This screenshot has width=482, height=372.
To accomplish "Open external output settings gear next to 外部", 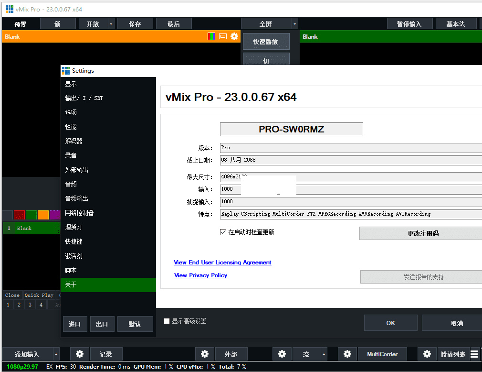I will point(205,354).
